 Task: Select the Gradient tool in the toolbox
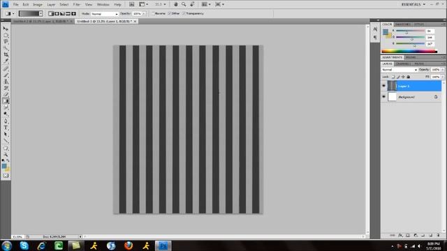[x=6, y=100]
